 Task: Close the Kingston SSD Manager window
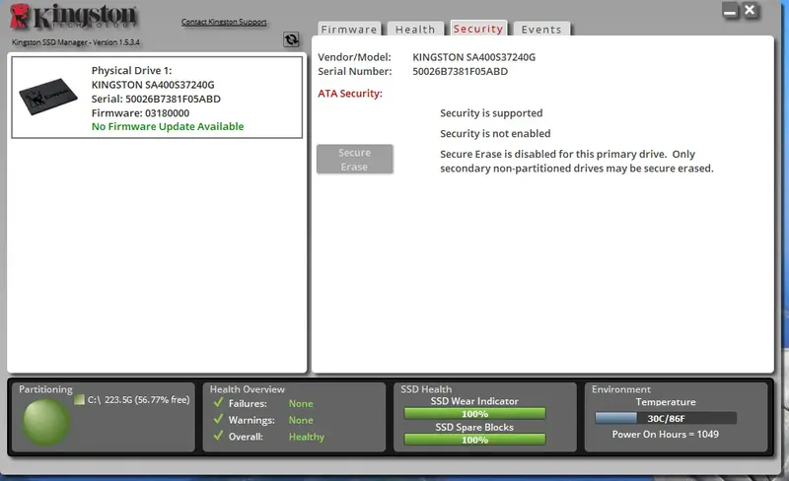tap(750, 10)
